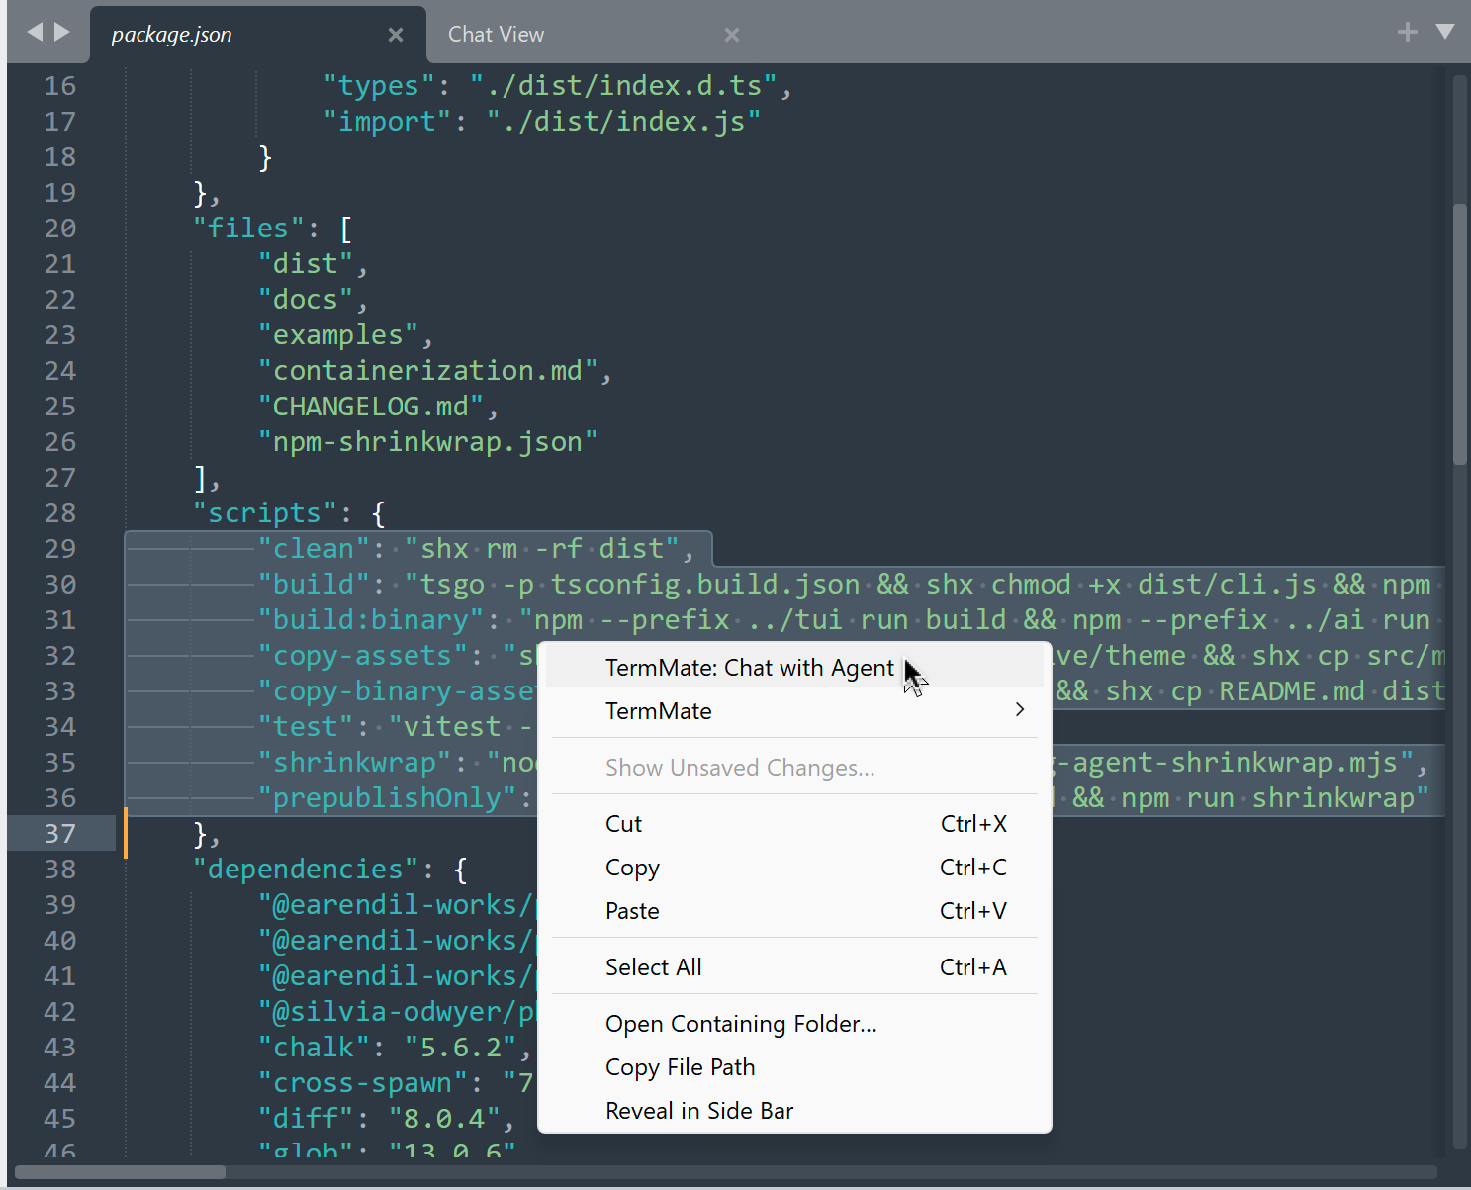1471x1190 pixels.
Task: Click "./dist/index.d.ts" string value
Action: (x=623, y=86)
